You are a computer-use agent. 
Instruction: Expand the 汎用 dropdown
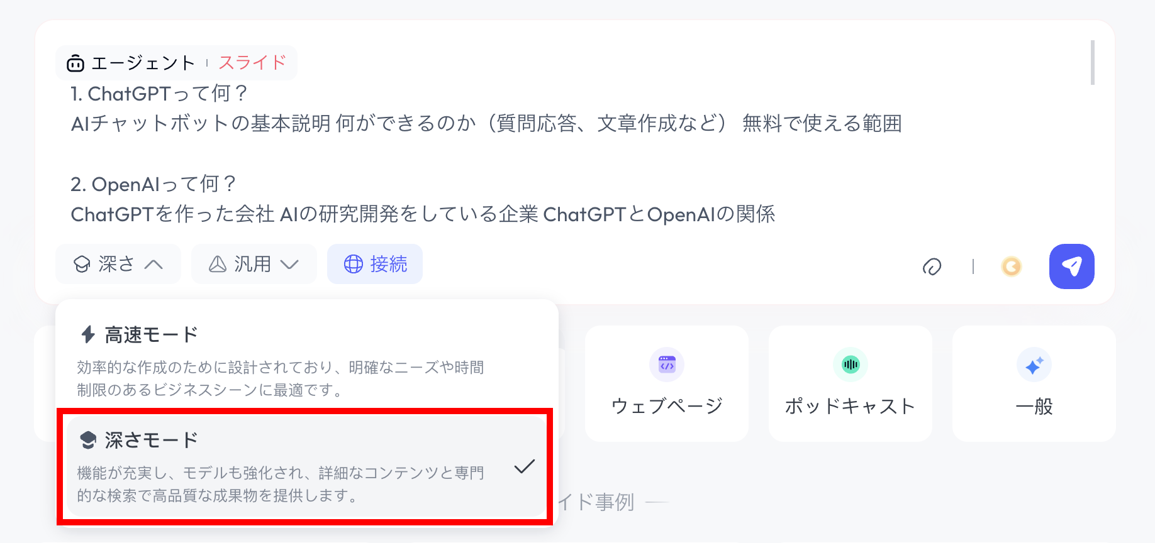pyautogui.click(x=254, y=264)
